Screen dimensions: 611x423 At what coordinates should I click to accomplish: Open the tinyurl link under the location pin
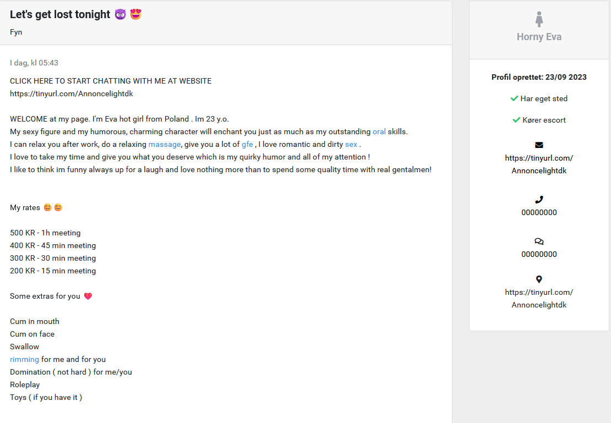(539, 298)
